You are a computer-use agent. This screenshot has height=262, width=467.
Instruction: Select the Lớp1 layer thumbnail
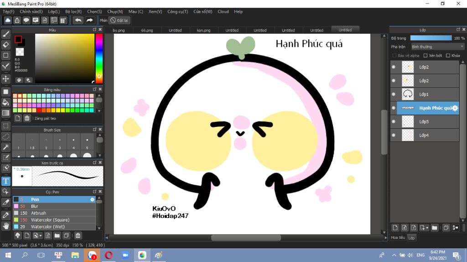(408, 95)
